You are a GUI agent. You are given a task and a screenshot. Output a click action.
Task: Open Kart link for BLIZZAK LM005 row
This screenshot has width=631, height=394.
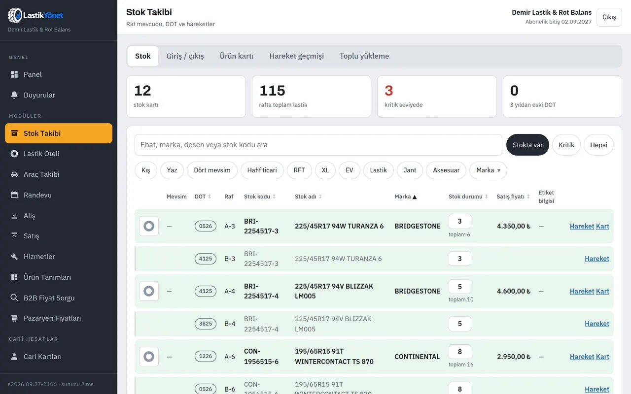tap(602, 291)
